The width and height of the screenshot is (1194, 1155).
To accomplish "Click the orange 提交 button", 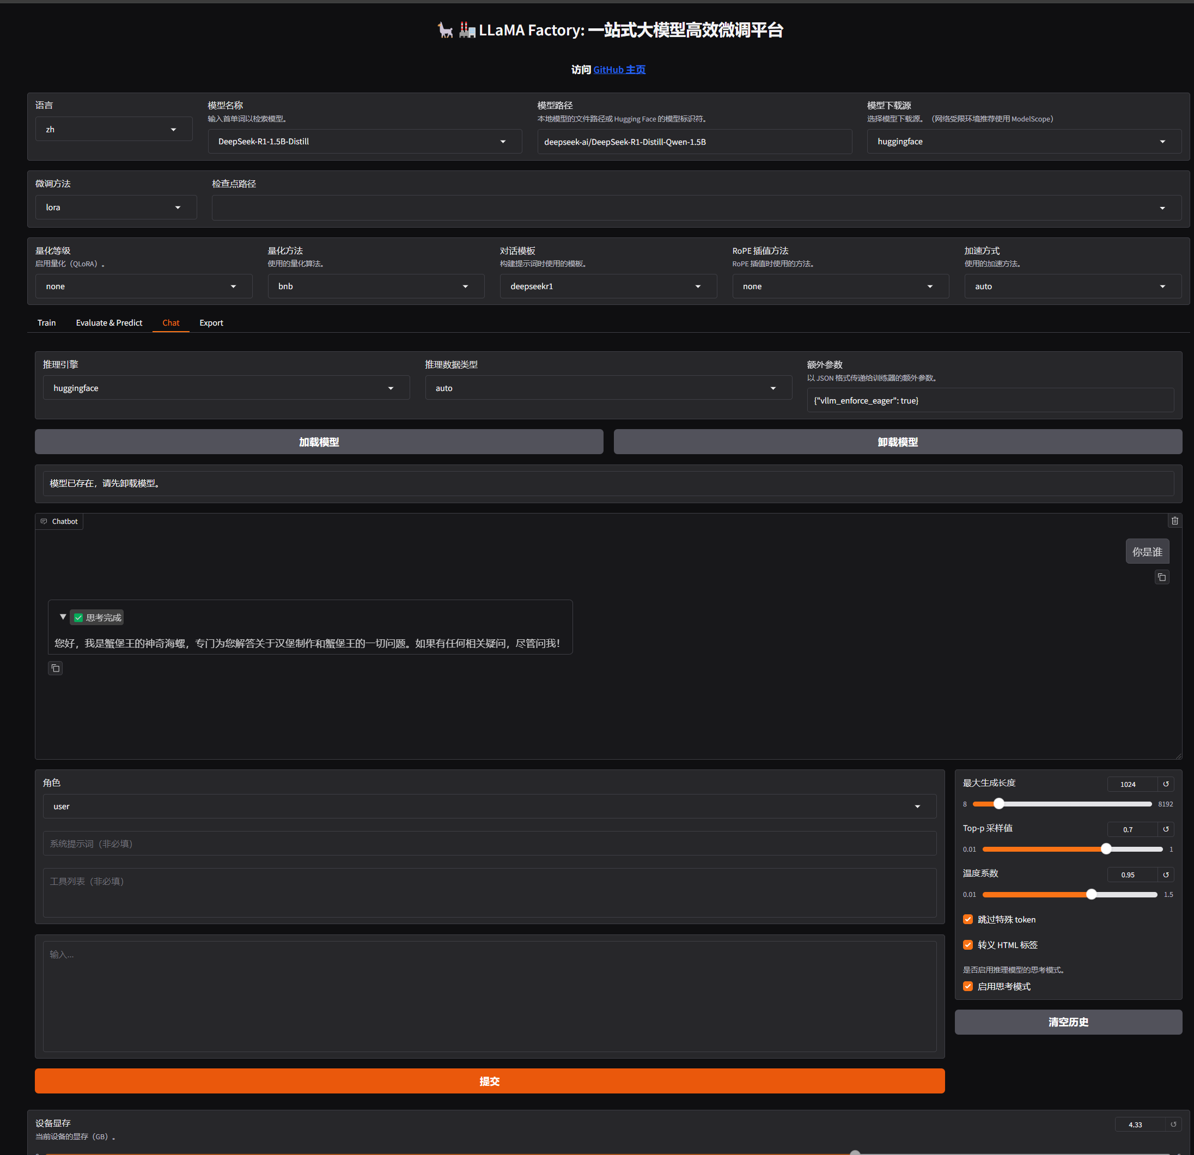I will pyautogui.click(x=489, y=1081).
